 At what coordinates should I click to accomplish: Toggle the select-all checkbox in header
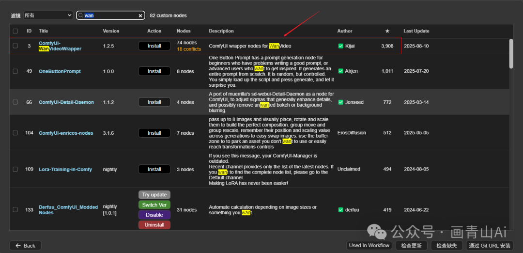coord(15,31)
